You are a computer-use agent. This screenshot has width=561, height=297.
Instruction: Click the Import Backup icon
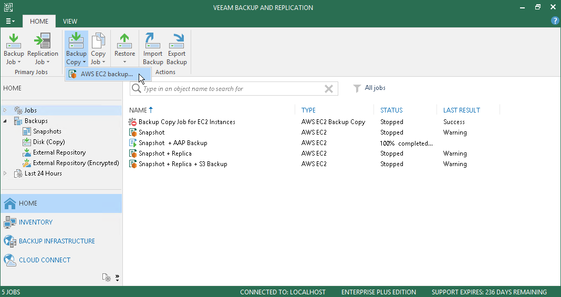point(153,41)
